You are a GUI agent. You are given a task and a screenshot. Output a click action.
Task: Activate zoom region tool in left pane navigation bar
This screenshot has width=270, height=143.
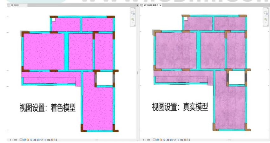[133, 20]
